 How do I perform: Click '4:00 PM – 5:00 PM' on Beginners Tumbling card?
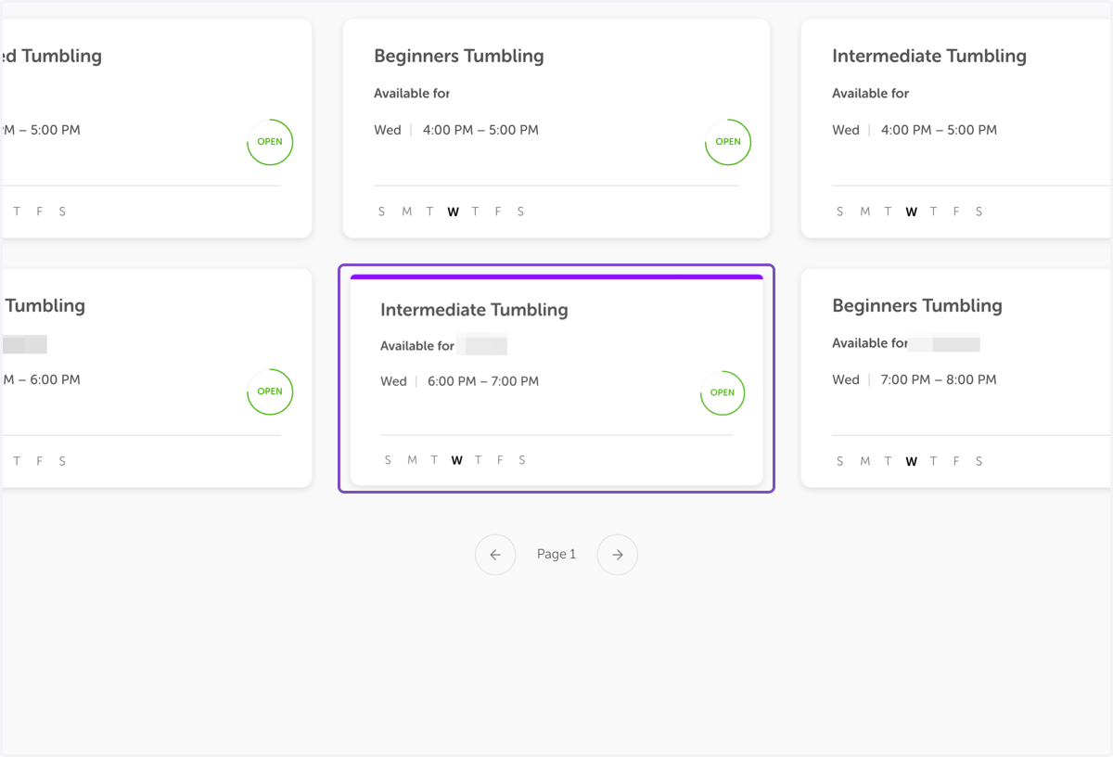pyautogui.click(x=480, y=130)
